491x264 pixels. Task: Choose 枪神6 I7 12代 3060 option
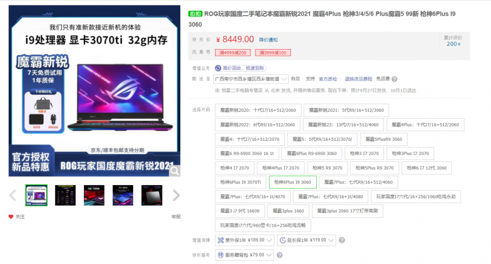point(427,168)
